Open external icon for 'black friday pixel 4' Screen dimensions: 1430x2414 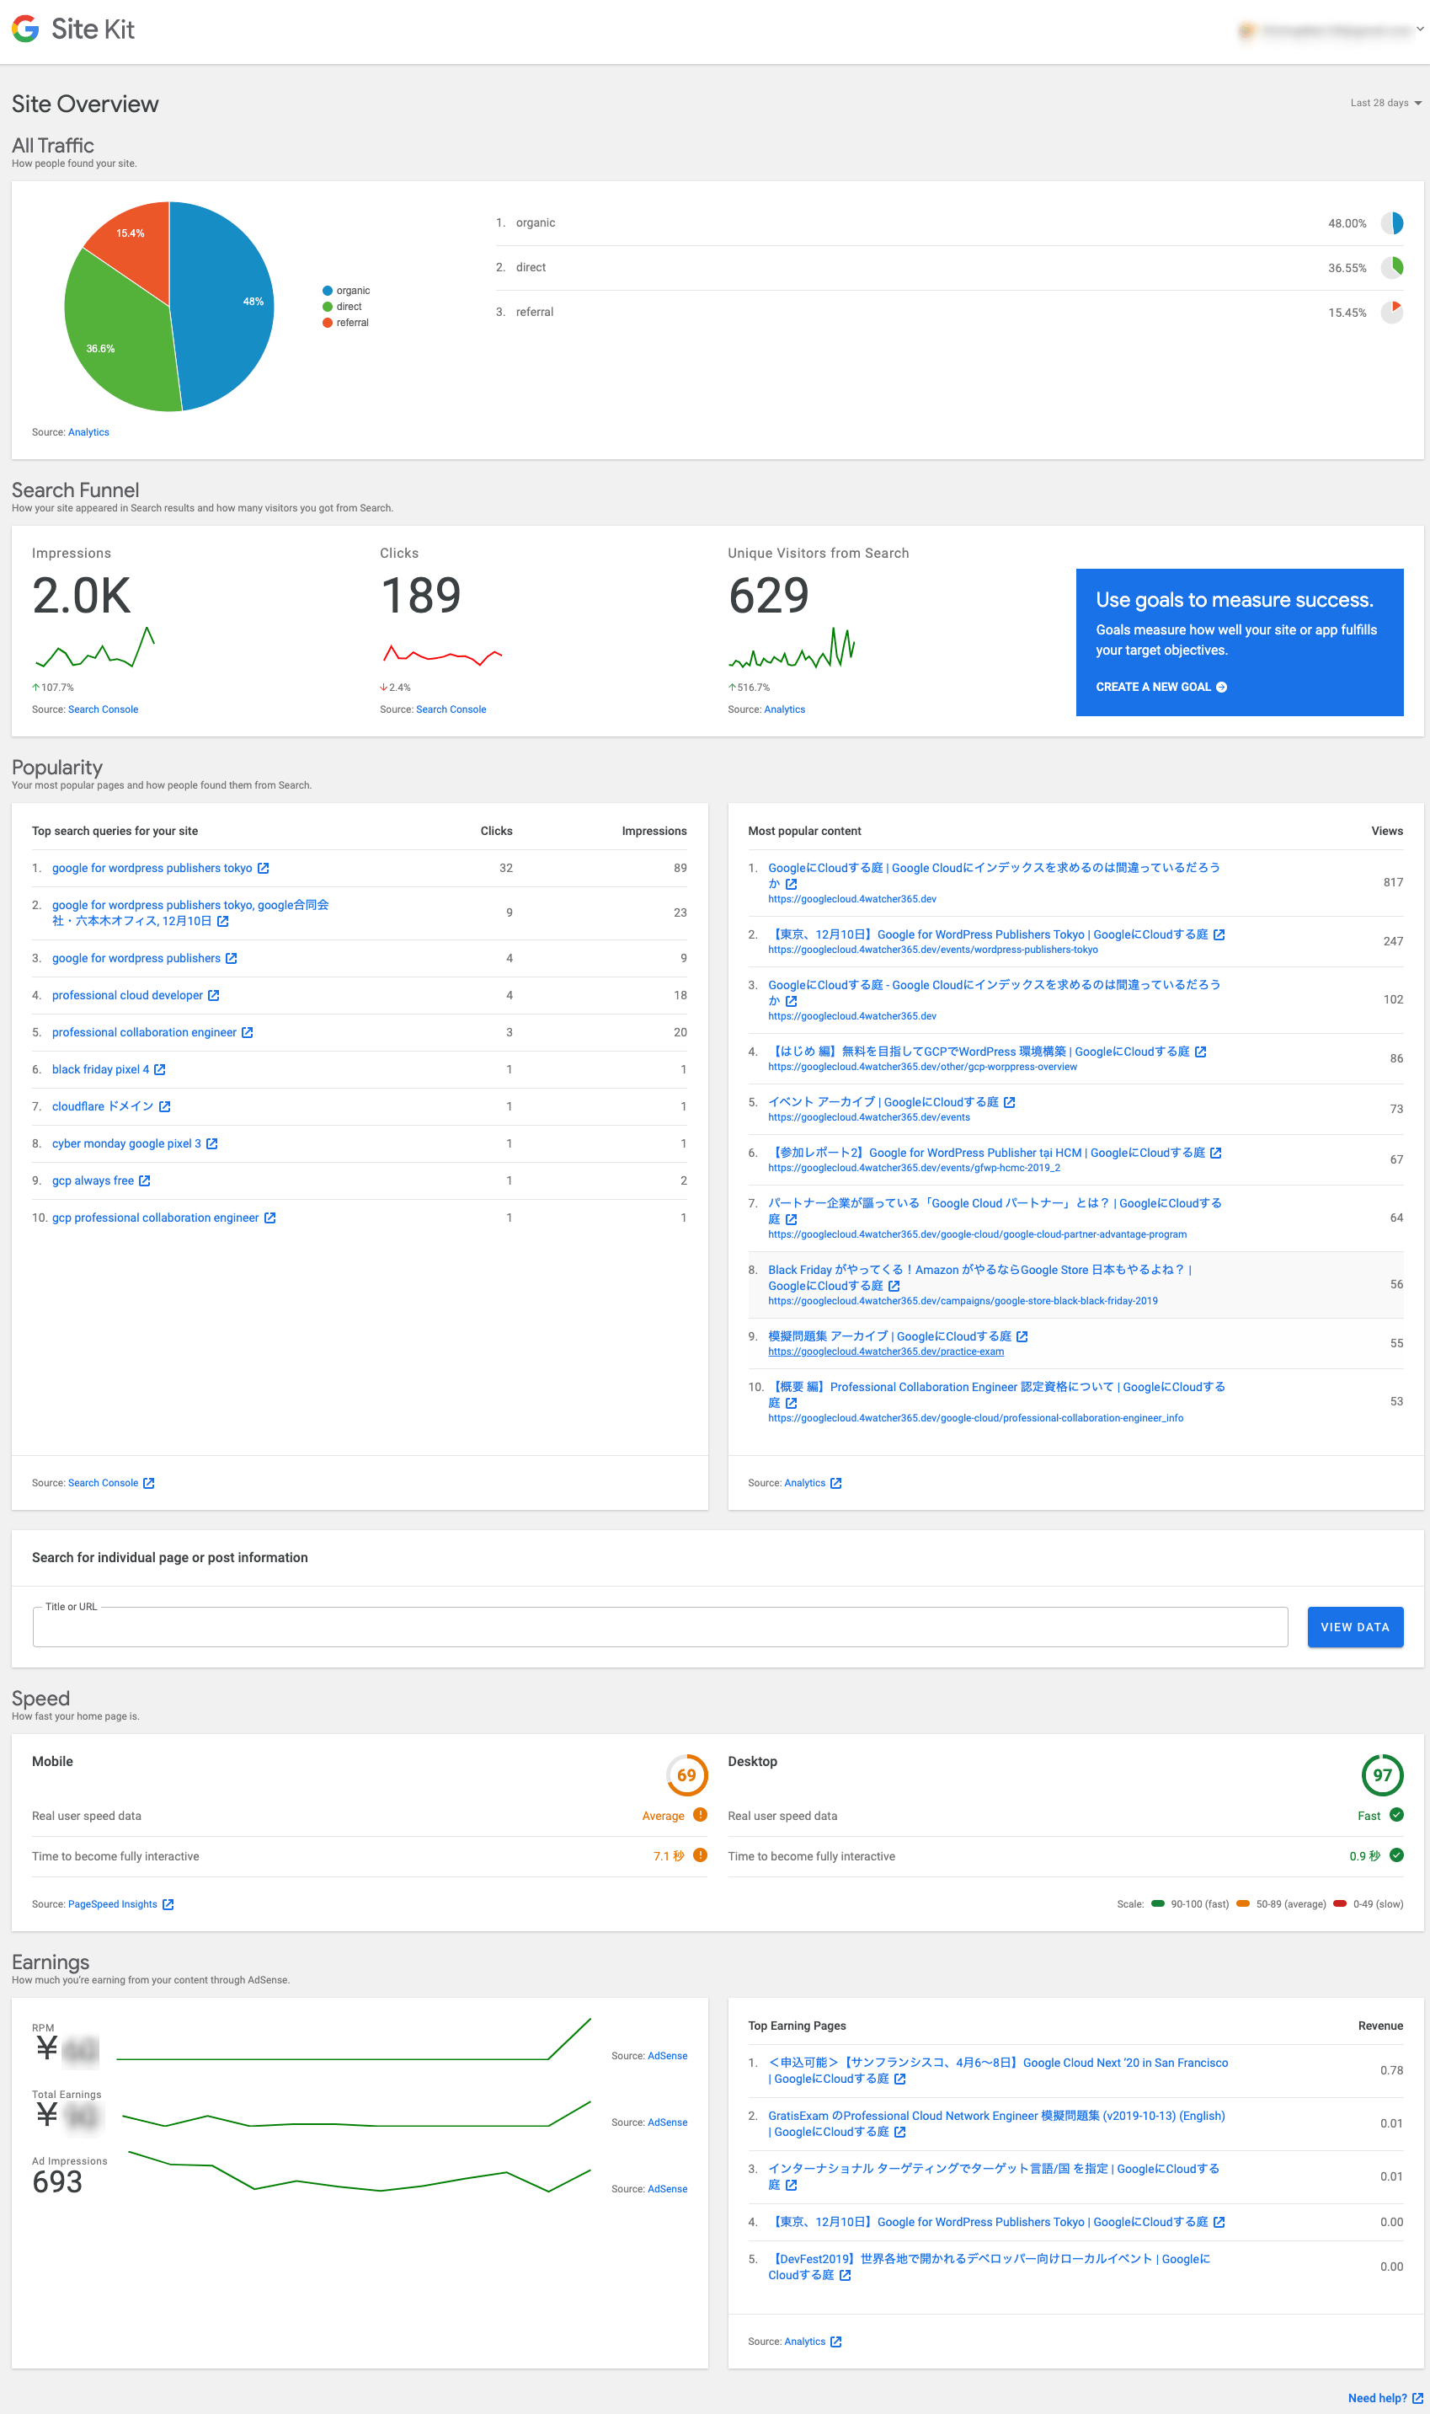[x=160, y=1070]
